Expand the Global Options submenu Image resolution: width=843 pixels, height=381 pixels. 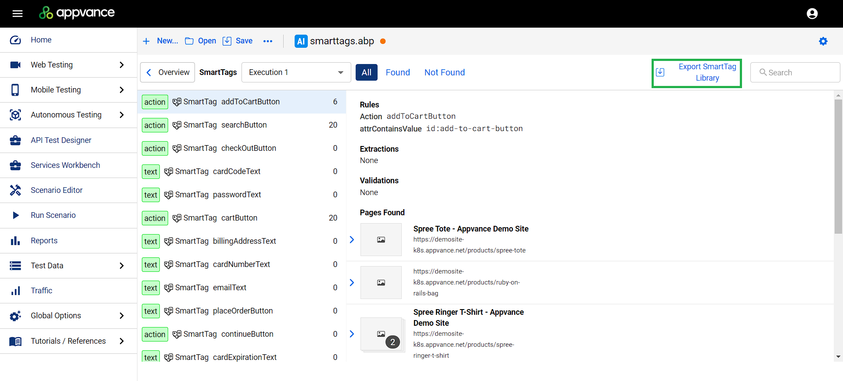[x=122, y=316]
